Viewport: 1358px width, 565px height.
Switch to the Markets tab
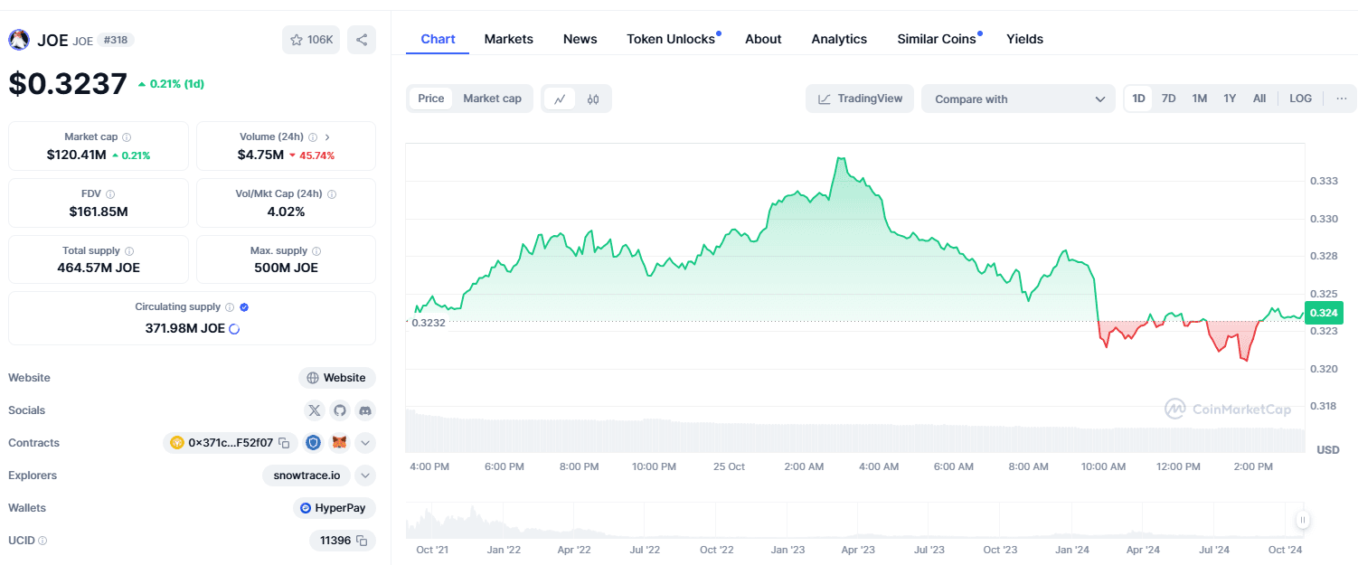point(508,39)
